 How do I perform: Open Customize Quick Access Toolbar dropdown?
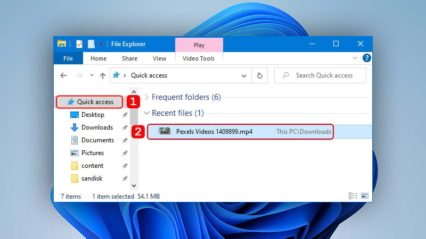tap(101, 45)
